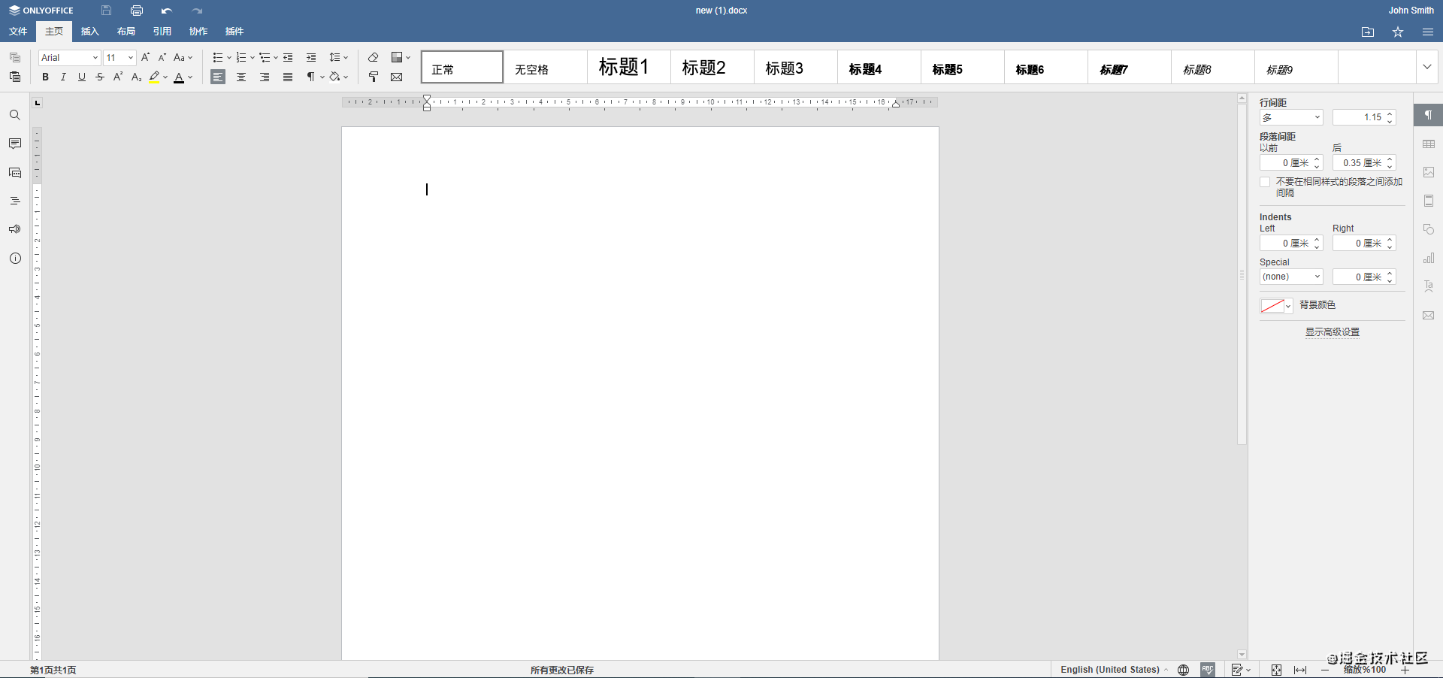Check 不要在相同样式的段落之间添加间隔 option
Image resolution: width=1443 pixels, height=678 pixels.
pos(1265,182)
